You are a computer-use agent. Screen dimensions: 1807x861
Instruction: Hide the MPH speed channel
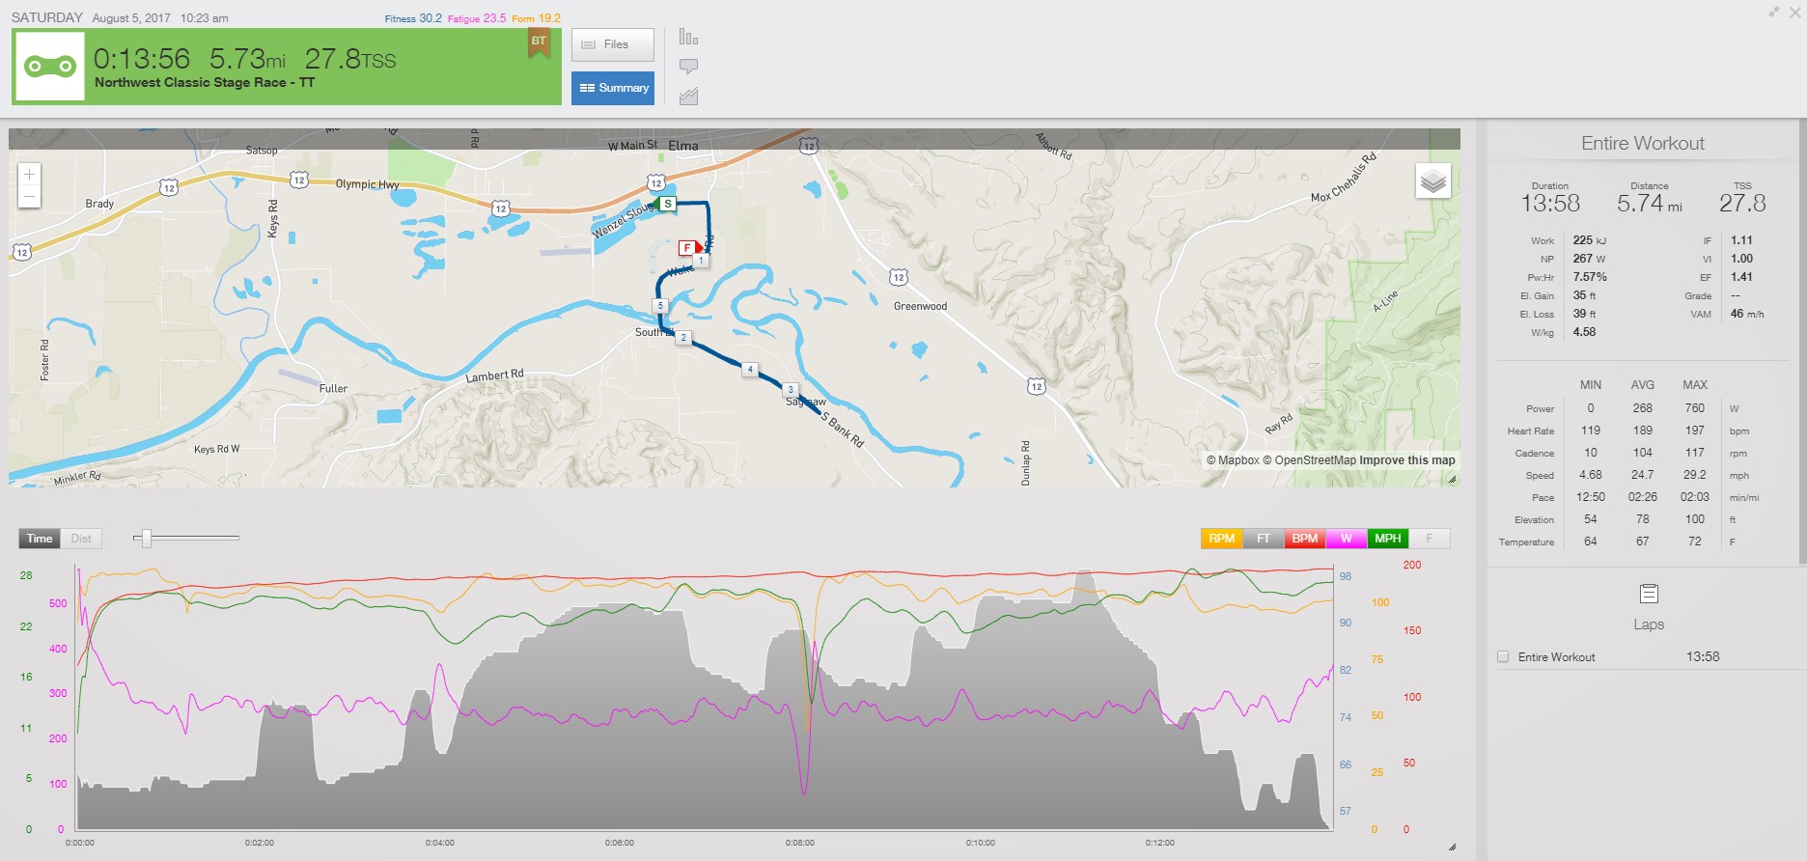click(1387, 539)
